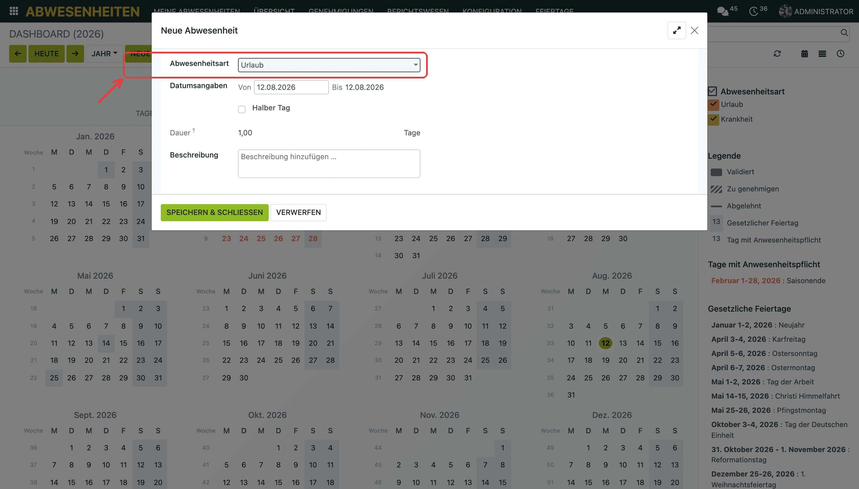Viewport: 859px width, 489px height.
Task: Go to the next year arrow
Action: [75, 54]
